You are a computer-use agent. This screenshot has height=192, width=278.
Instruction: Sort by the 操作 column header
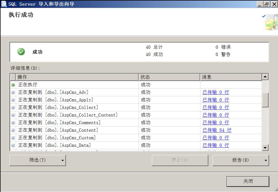(77, 77)
